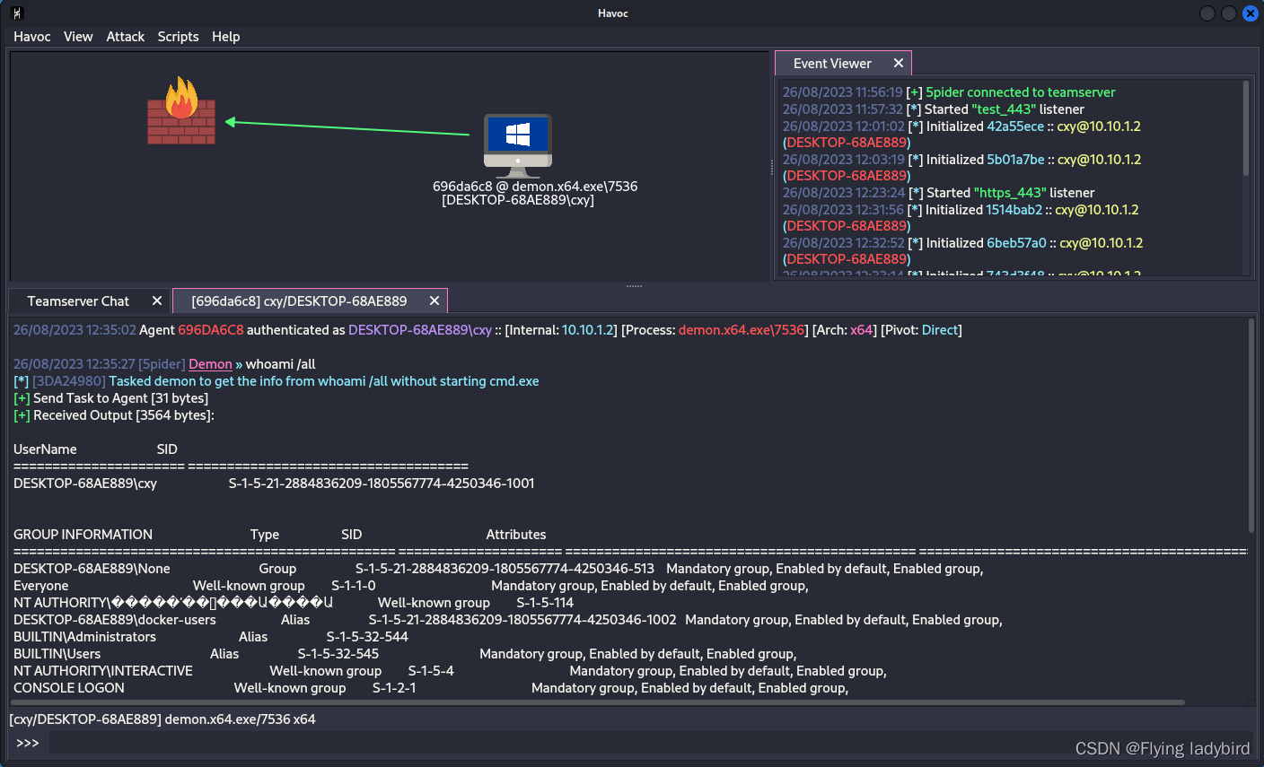Close the Havoc window
The height and width of the screenshot is (767, 1264).
click(x=1250, y=13)
